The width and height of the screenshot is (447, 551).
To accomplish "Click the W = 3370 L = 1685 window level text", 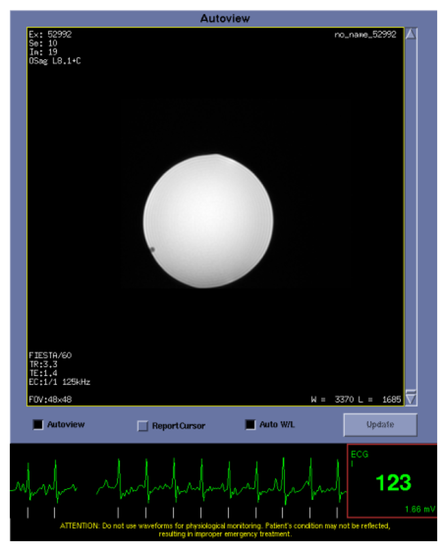I will (x=356, y=398).
